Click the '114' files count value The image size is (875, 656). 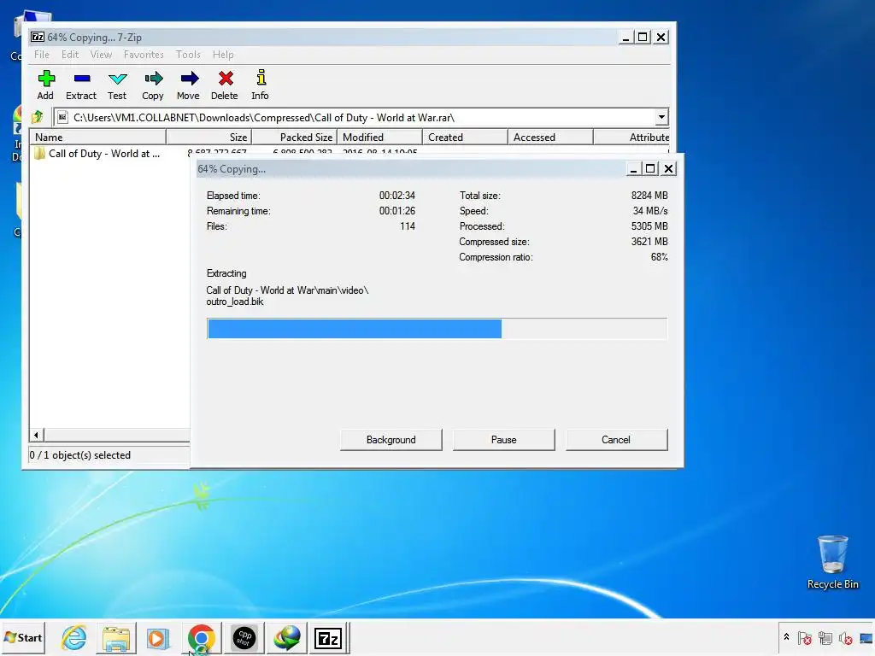pyautogui.click(x=408, y=225)
